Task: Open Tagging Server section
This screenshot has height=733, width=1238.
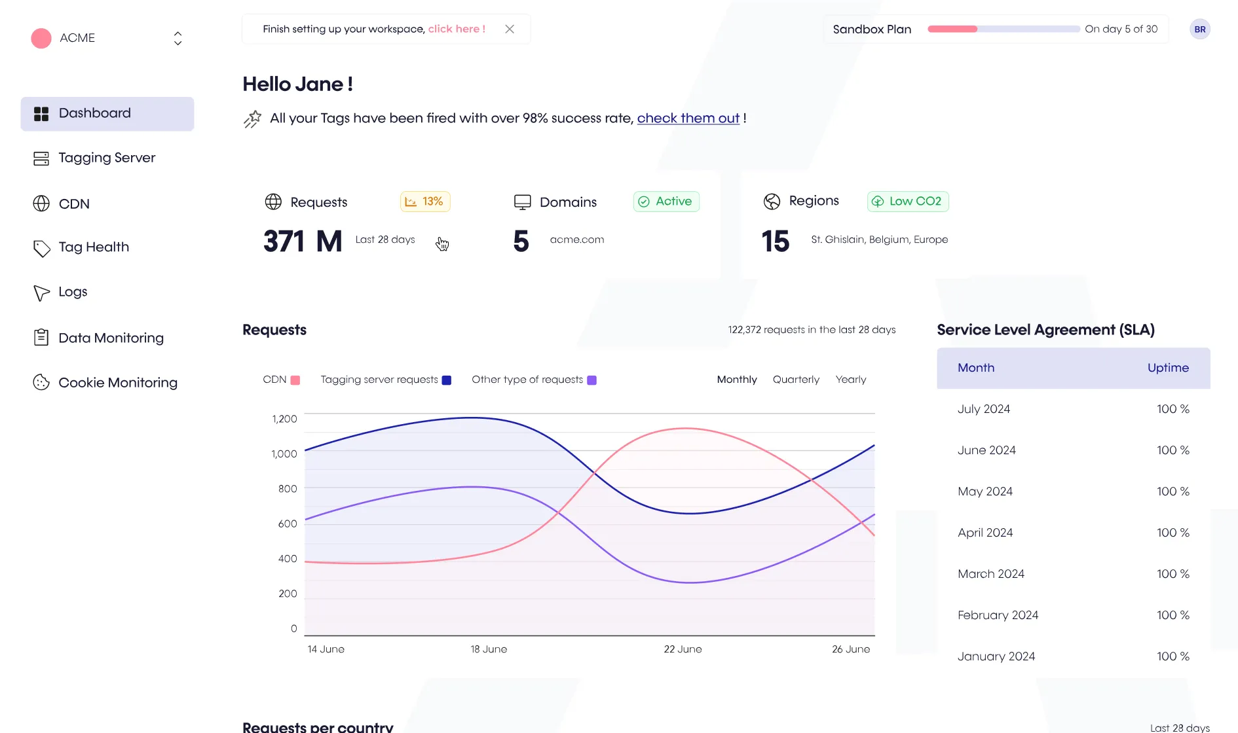Action: (x=107, y=158)
